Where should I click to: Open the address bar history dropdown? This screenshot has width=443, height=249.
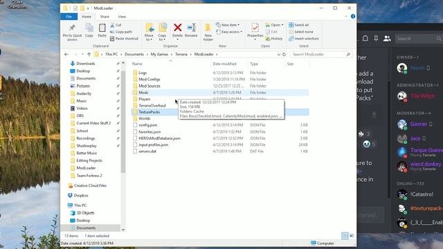(278, 54)
